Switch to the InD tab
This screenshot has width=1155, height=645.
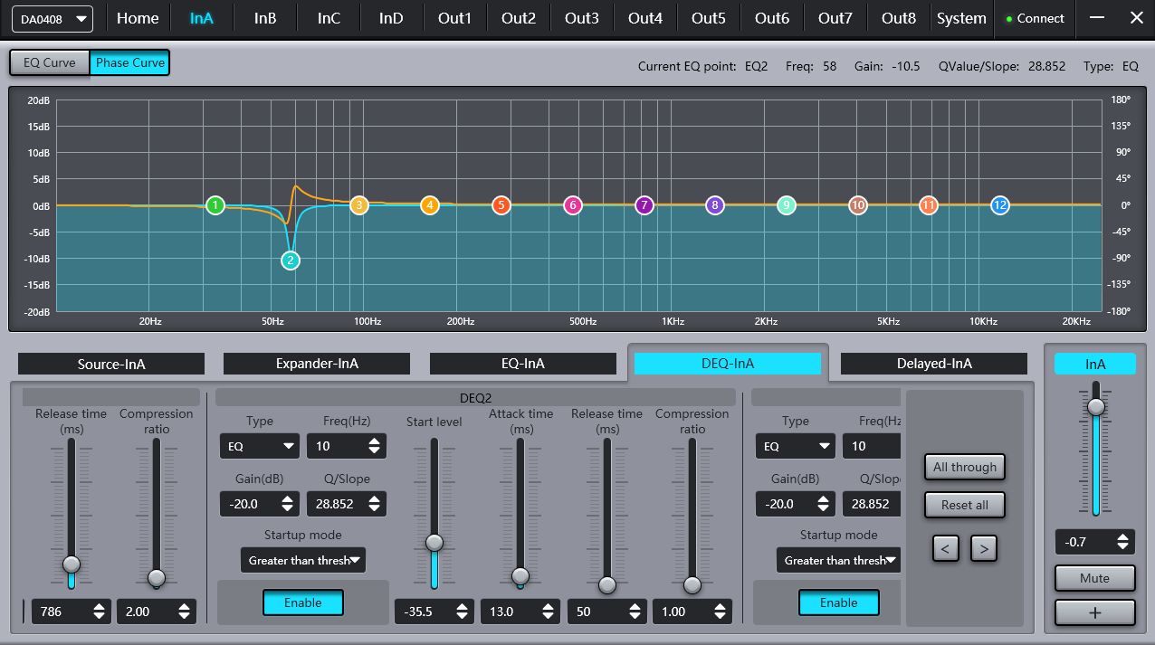click(x=391, y=18)
